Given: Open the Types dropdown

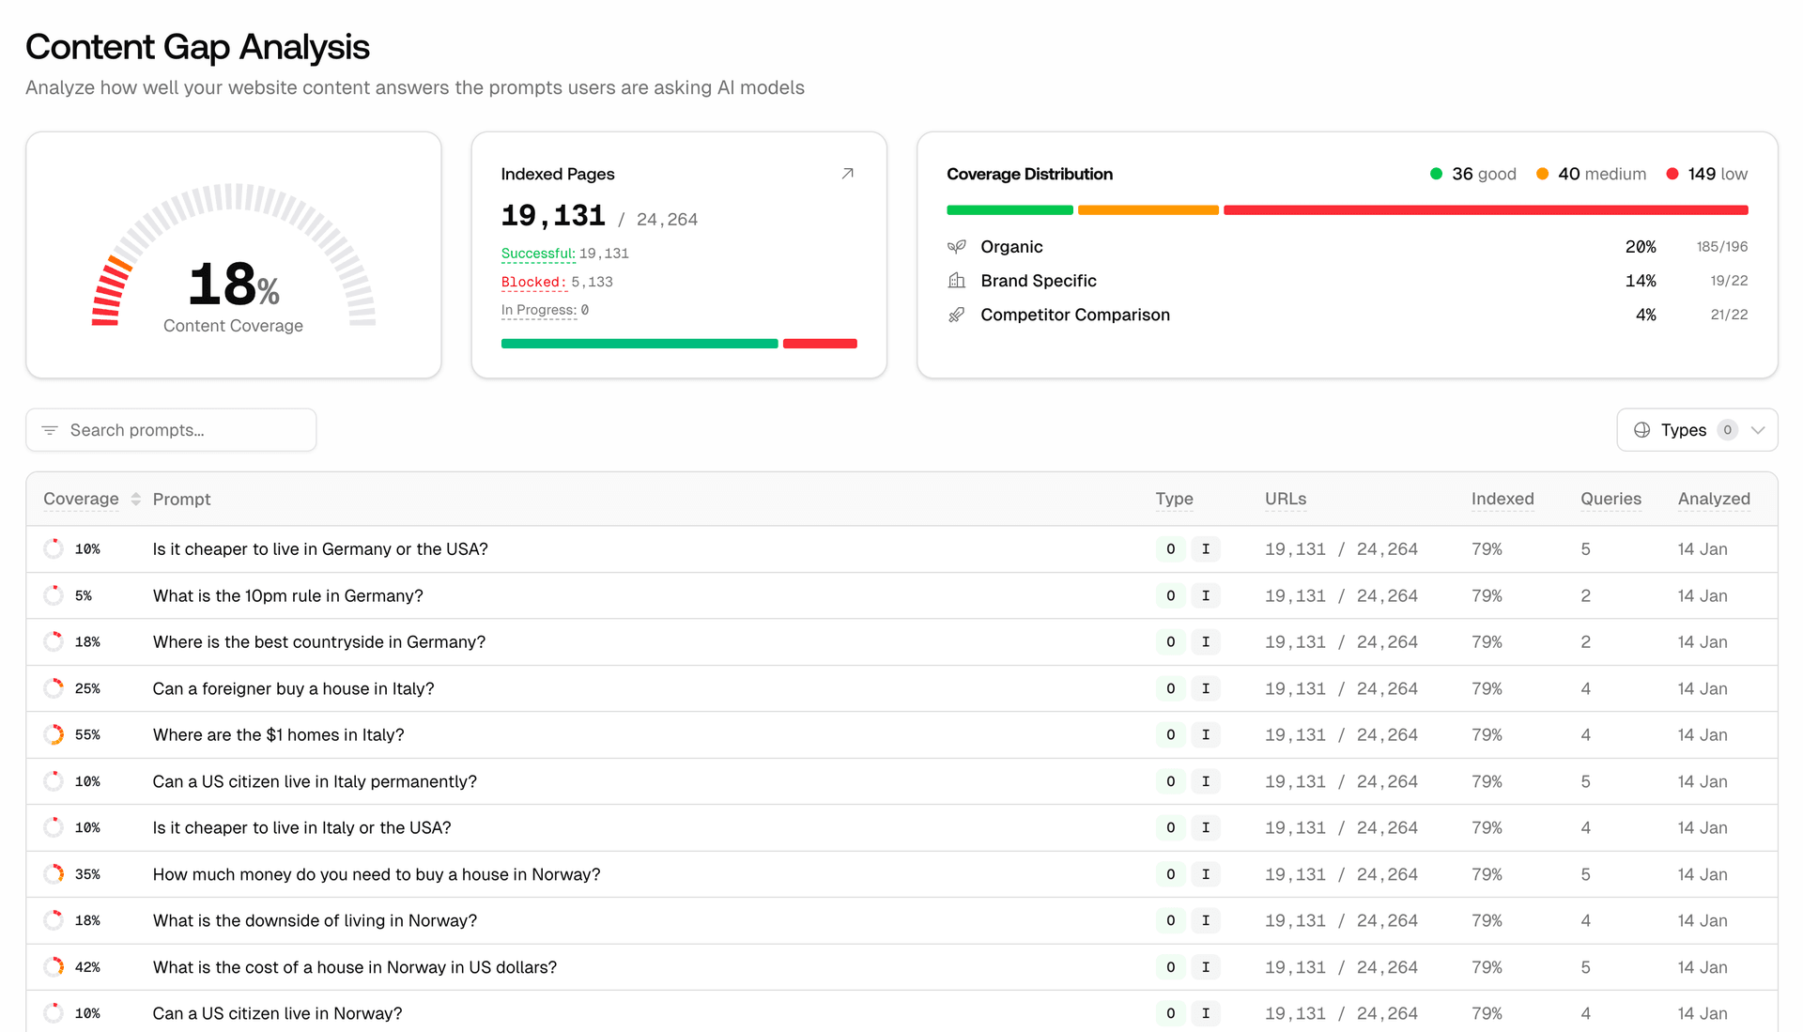Looking at the screenshot, I should pyautogui.click(x=1696, y=429).
